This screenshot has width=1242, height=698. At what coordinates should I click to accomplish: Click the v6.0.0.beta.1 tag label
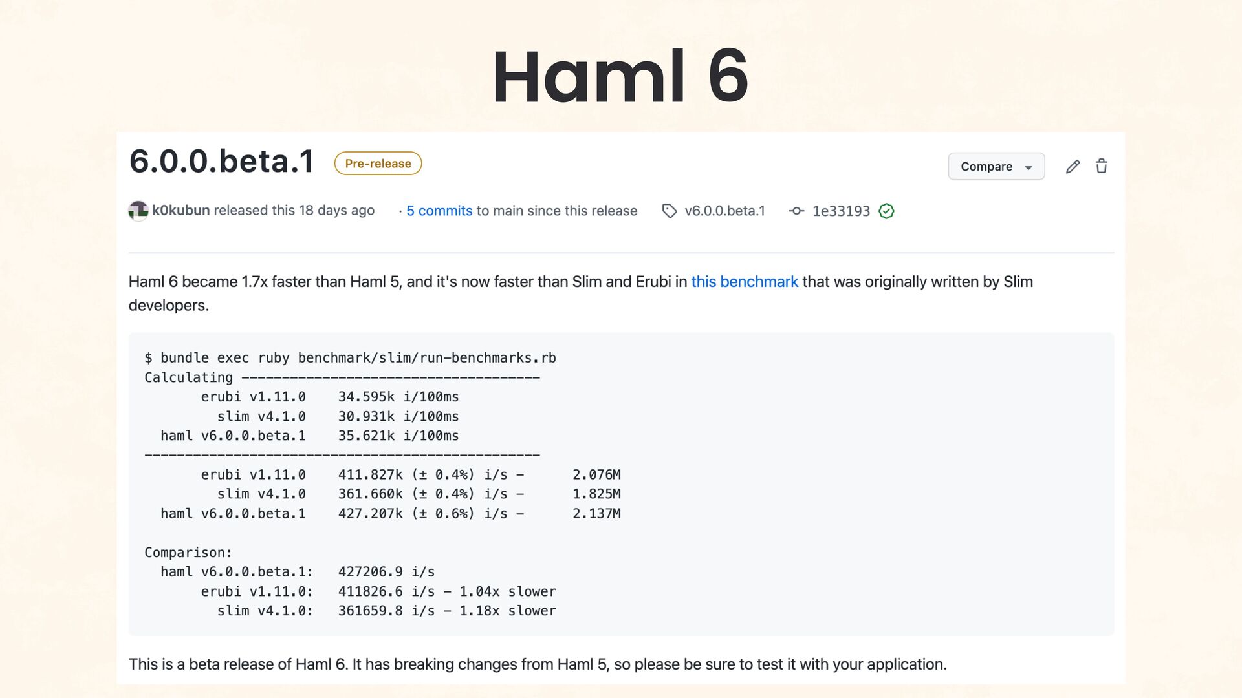coord(724,211)
